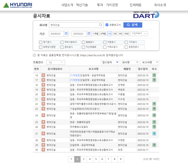188x164 pixels.
Task: Check the 발행공시 checkbox
Action: [x=83, y=42]
